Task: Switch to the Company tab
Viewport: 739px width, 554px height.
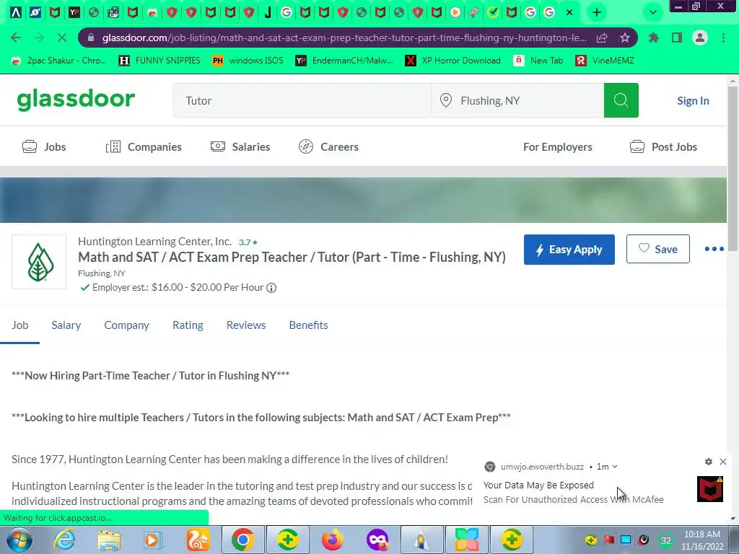Action: tap(126, 325)
